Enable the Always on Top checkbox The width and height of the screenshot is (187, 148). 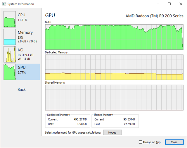tap(141, 142)
